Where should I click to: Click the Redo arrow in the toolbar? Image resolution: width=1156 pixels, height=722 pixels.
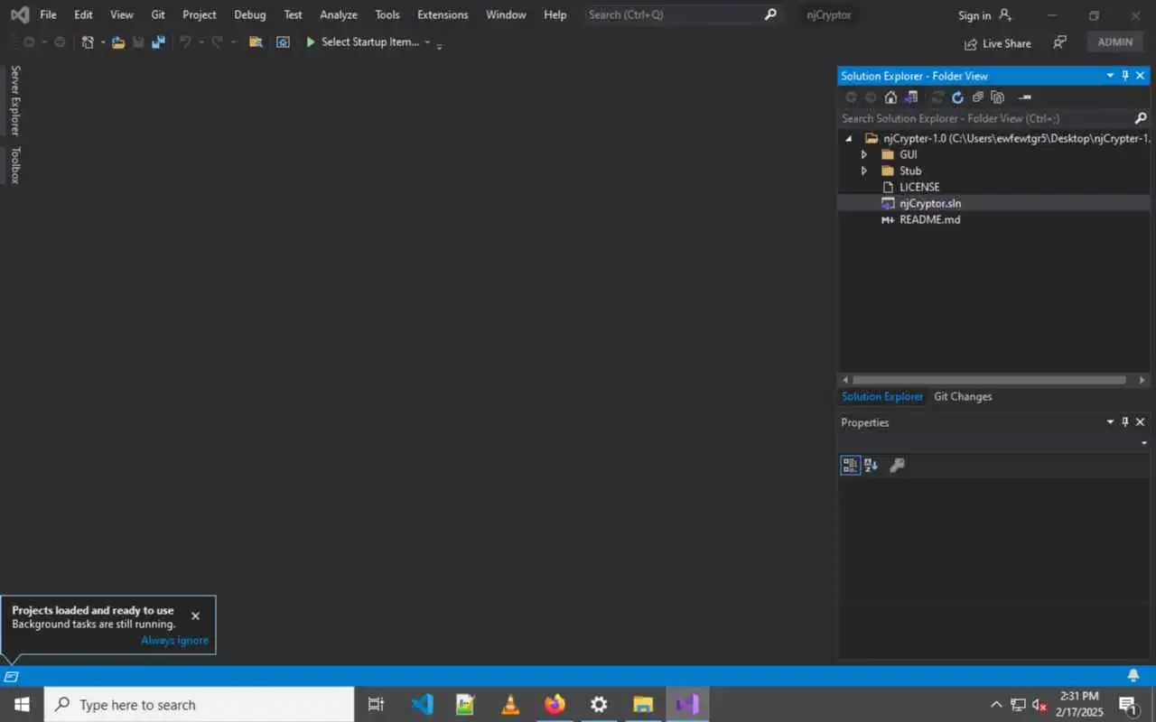[218, 42]
